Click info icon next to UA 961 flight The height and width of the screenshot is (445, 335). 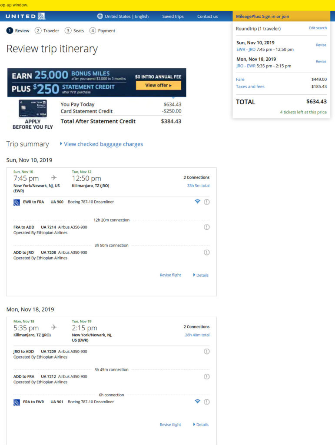(207, 402)
